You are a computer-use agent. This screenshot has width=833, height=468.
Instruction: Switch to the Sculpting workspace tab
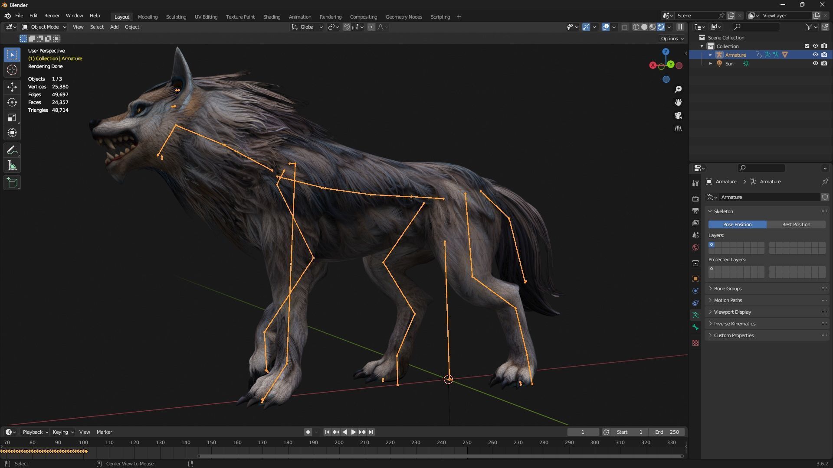[x=176, y=17]
